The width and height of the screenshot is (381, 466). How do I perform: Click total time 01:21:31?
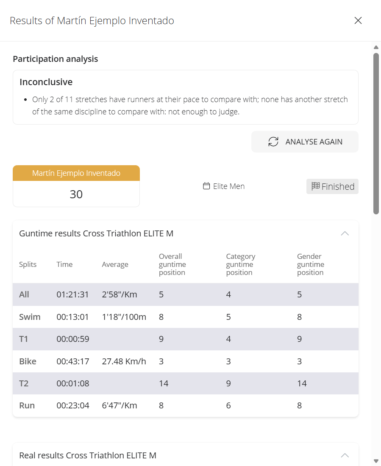click(x=72, y=294)
